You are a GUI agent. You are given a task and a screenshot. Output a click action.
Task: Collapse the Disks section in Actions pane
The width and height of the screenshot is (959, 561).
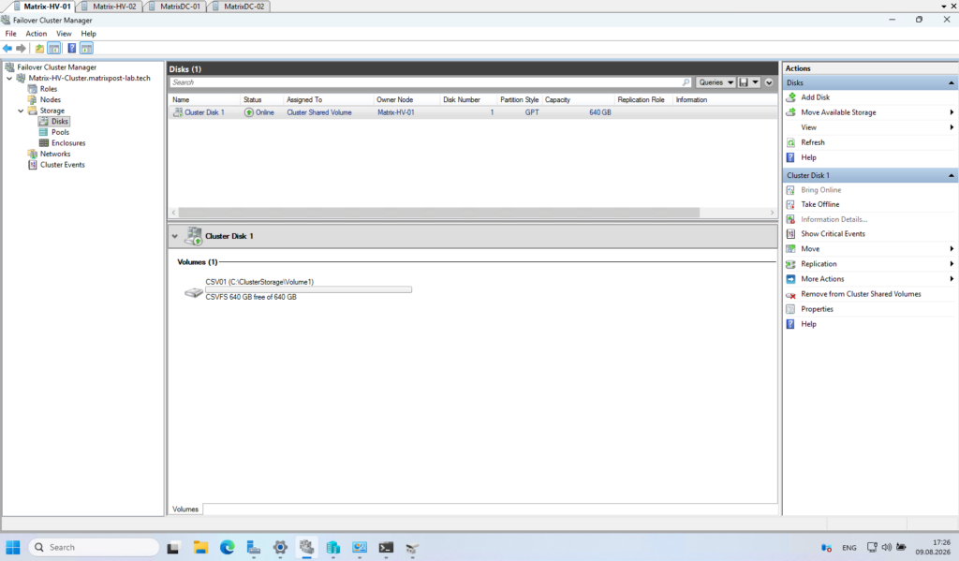tap(952, 82)
